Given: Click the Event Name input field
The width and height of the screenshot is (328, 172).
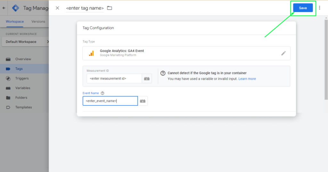Looking at the screenshot, I should click(110, 101).
